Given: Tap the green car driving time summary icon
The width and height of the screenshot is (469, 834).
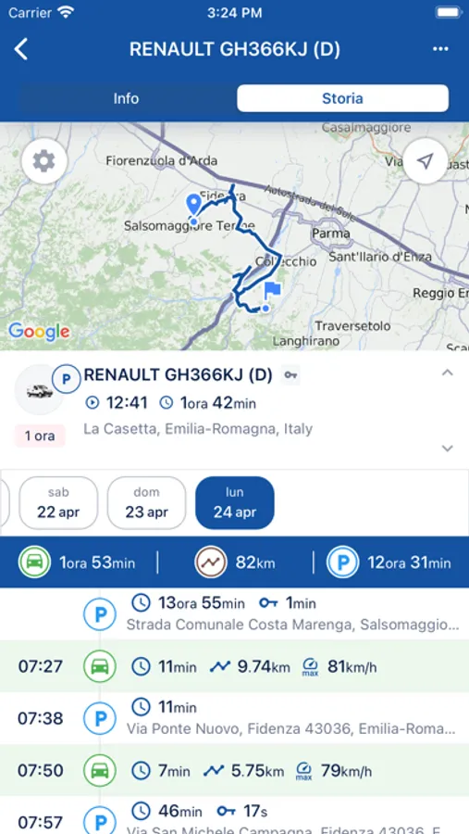Looking at the screenshot, I should click(34, 562).
